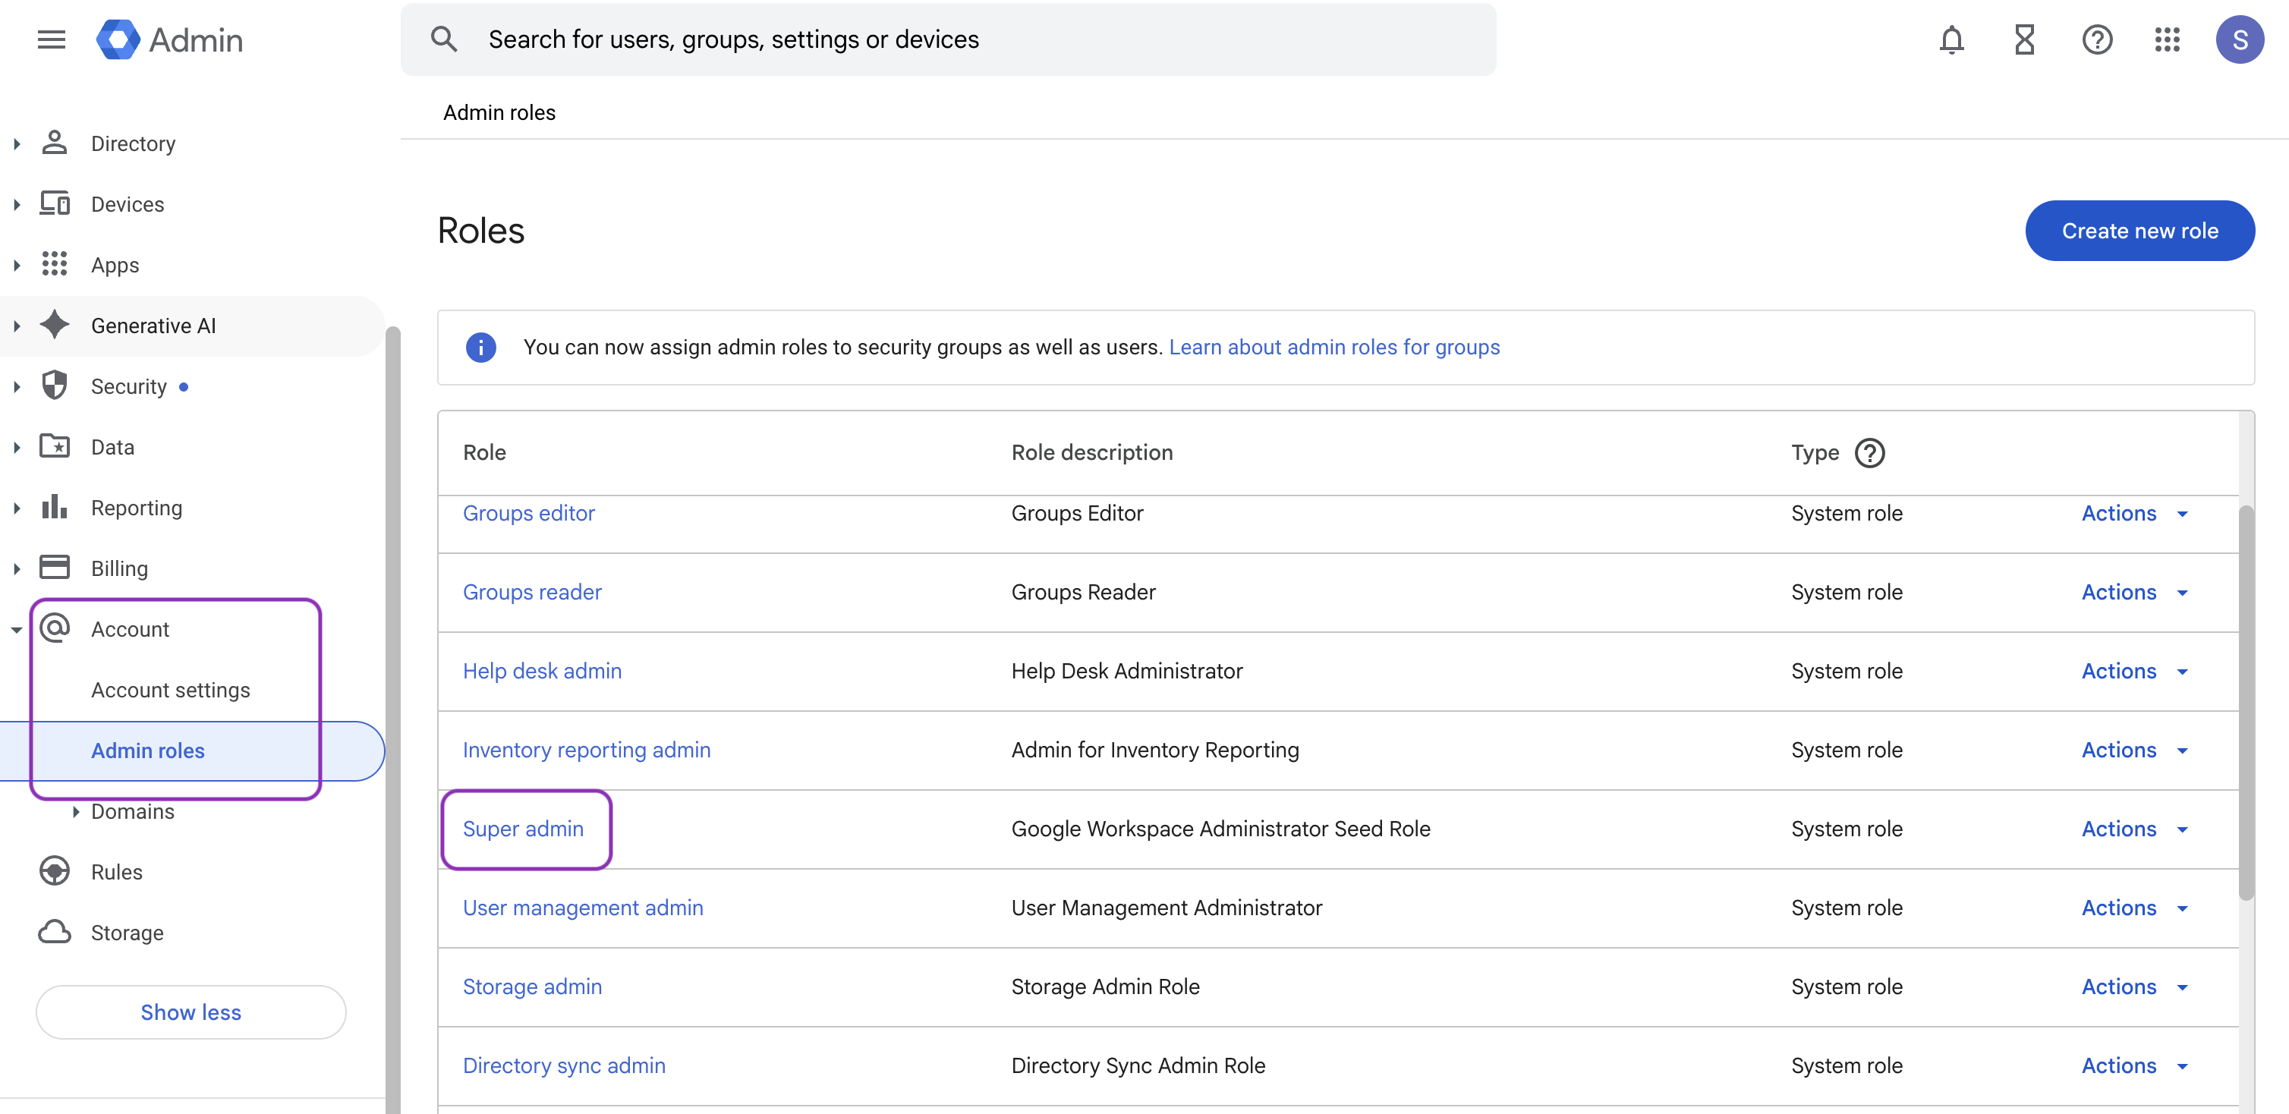
Task: Open the hourglass tasks icon
Action: click(2023, 39)
